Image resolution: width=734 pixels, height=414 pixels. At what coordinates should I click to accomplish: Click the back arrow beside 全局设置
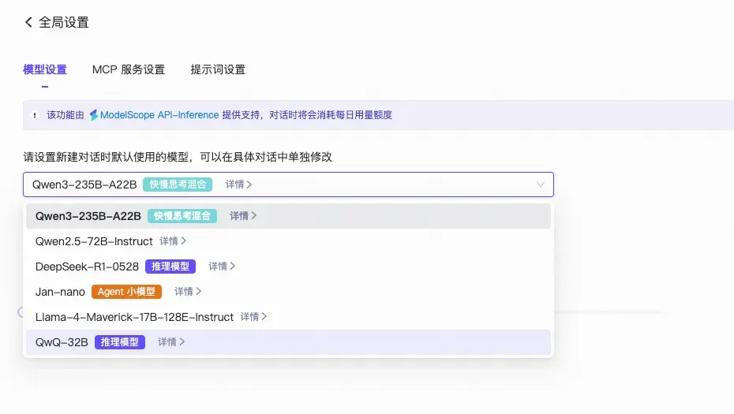pos(28,22)
